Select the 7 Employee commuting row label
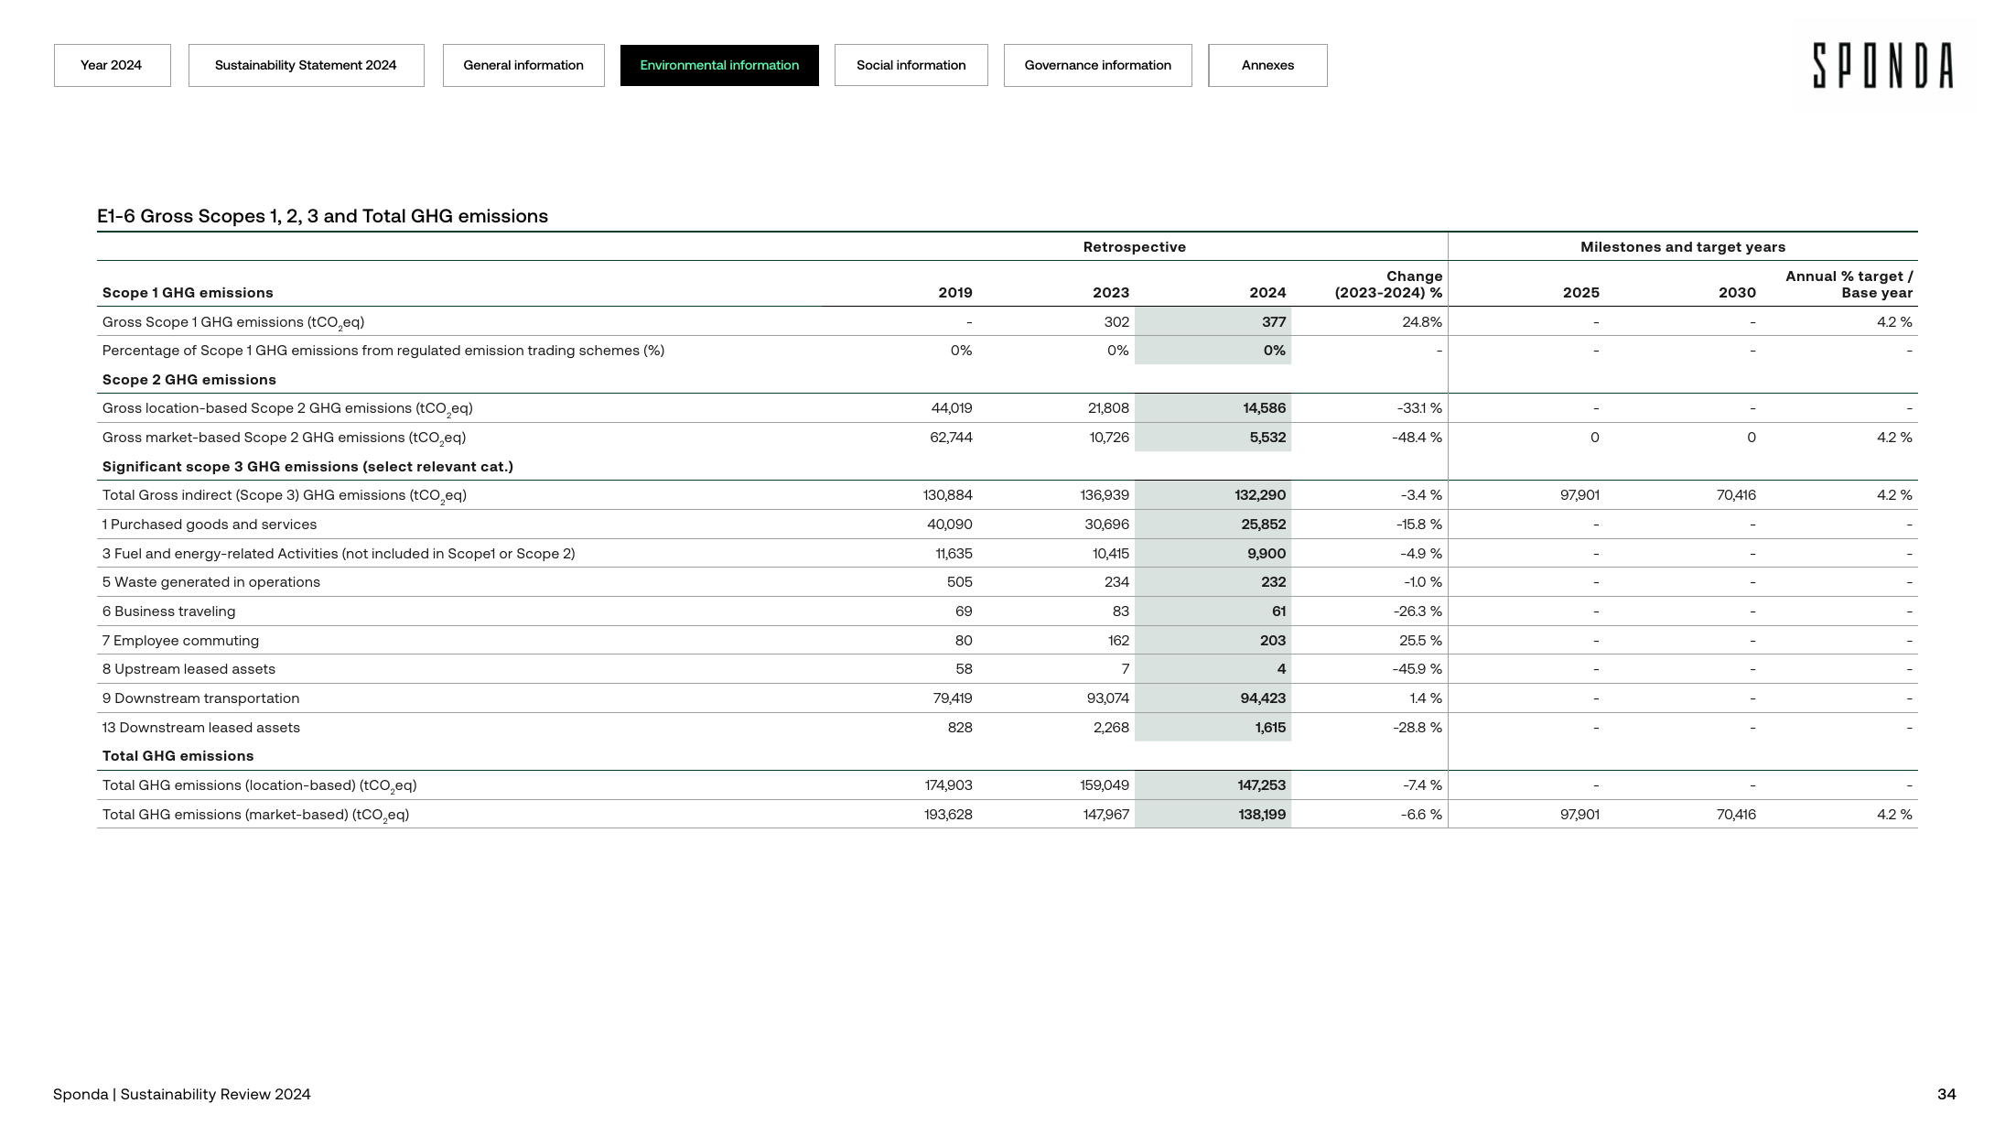 pyautogui.click(x=180, y=641)
